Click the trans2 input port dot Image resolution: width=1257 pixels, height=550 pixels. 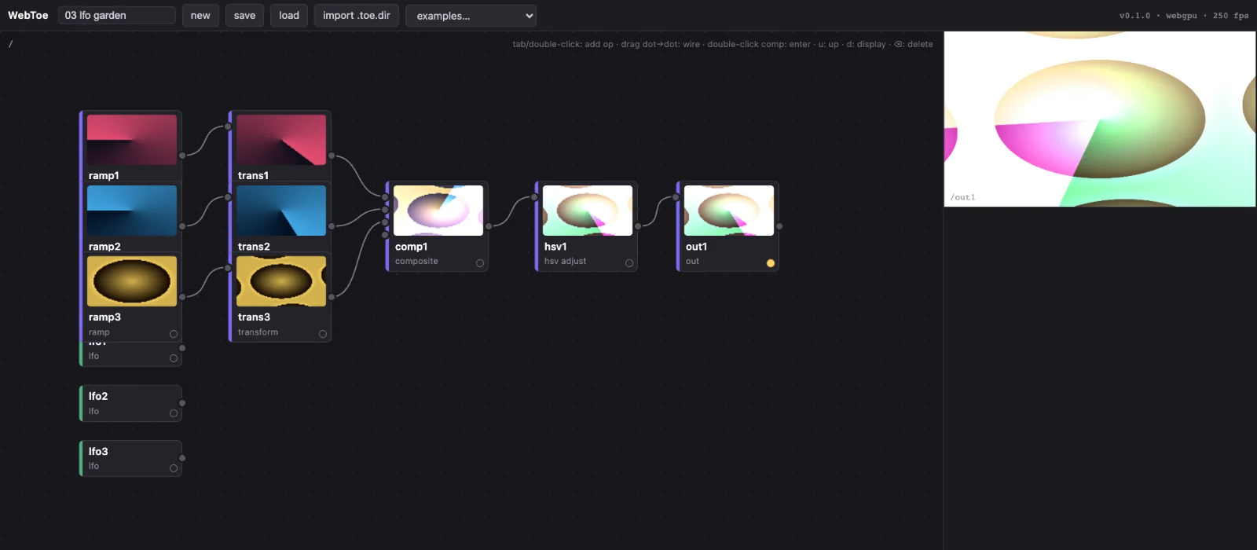click(x=228, y=197)
